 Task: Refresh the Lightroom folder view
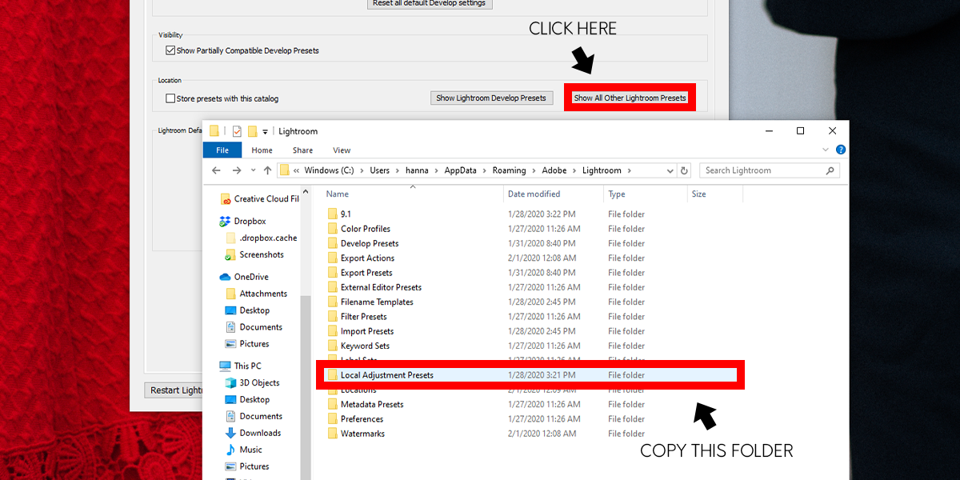[x=684, y=170]
